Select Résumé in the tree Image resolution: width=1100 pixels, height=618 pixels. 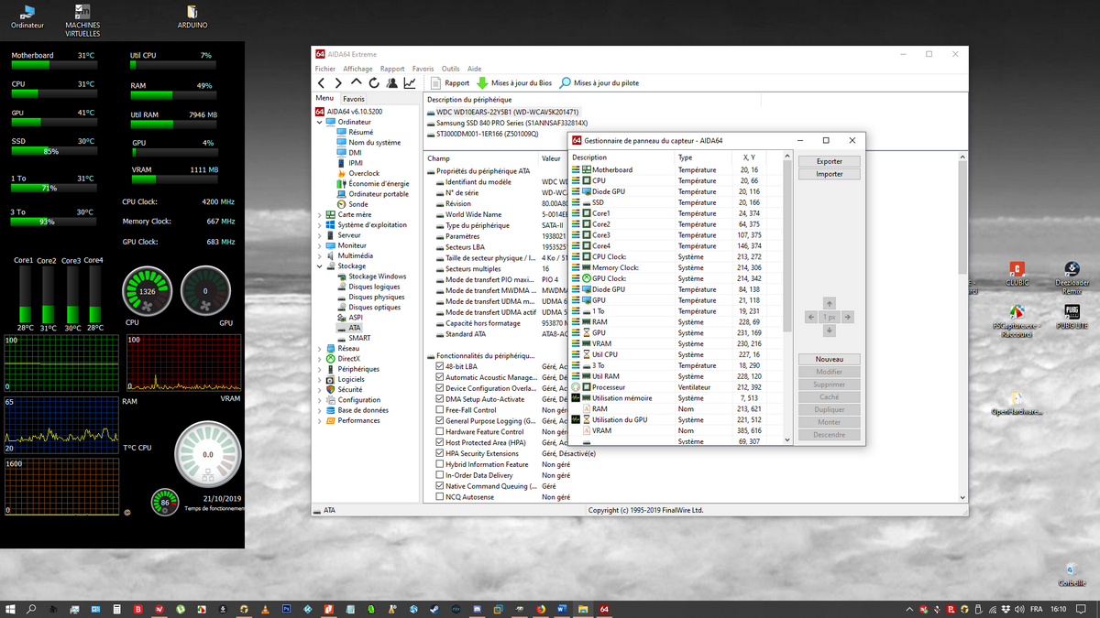click(x=360, y=132)
